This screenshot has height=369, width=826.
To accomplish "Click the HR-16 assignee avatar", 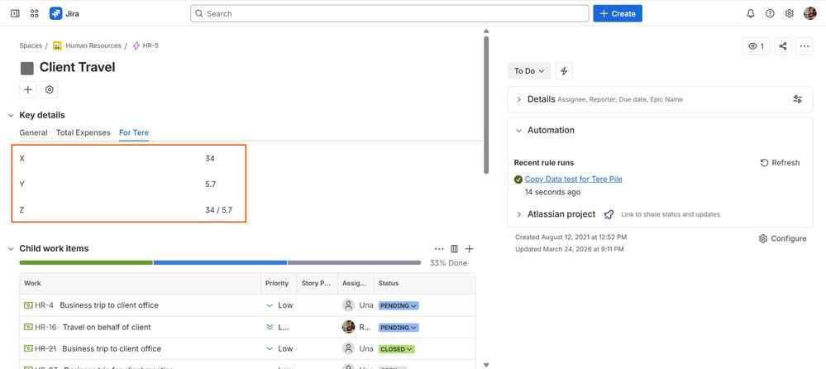I will point(348,327).
